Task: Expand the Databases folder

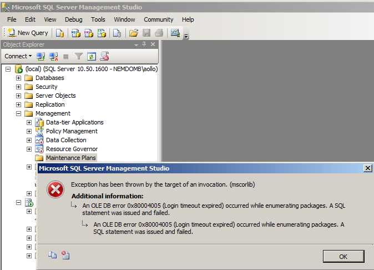Action: tap(19, 78)
